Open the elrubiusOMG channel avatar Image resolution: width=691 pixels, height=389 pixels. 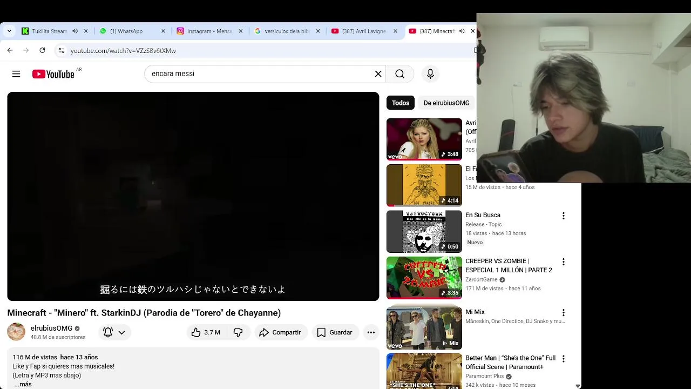click(x=16, y=332)
